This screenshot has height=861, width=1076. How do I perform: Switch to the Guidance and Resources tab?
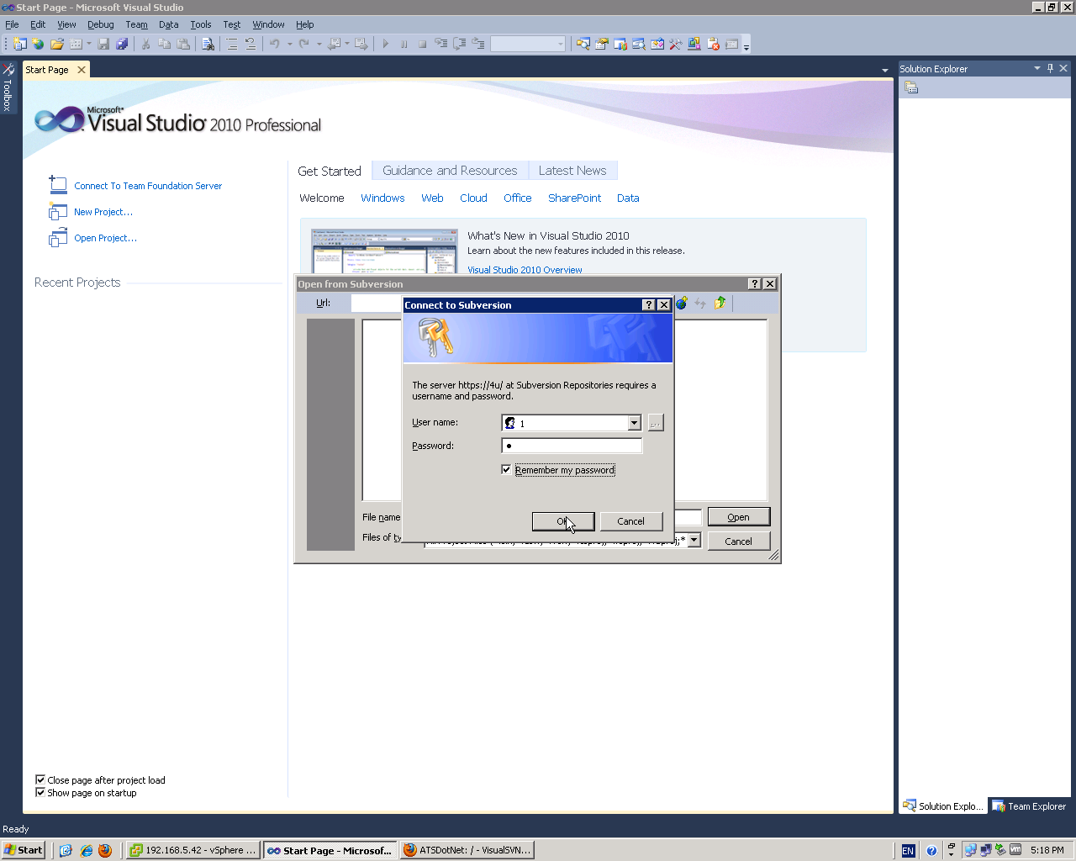450,170
